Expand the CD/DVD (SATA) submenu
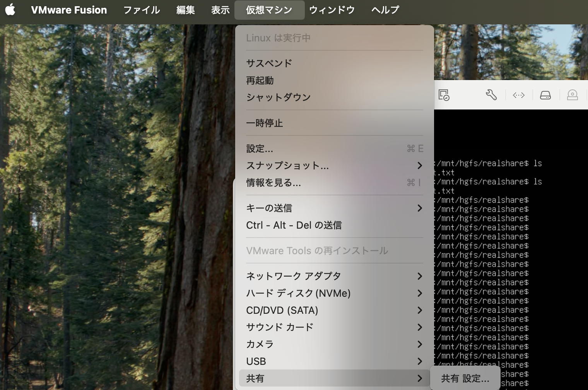 pos(334,310)
